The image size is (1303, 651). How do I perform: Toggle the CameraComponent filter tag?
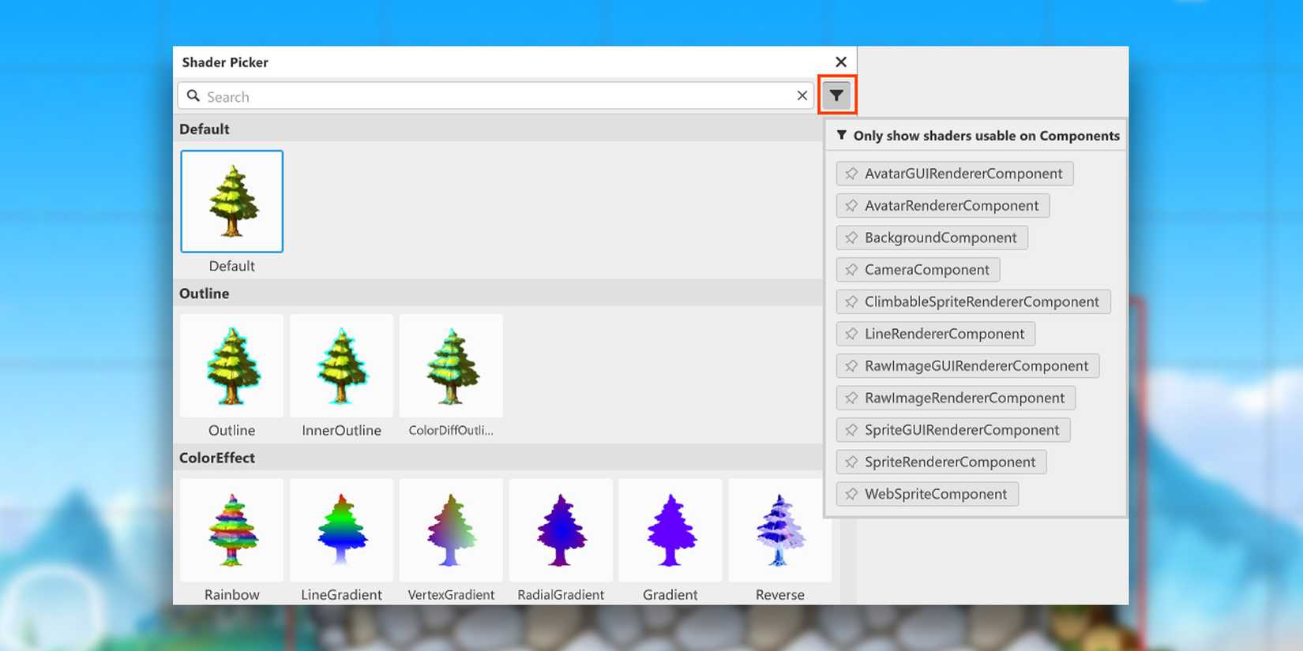click(918, 270)
